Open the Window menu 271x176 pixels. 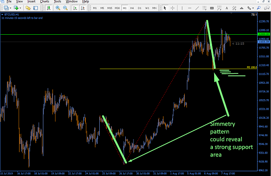pos(72,2)
